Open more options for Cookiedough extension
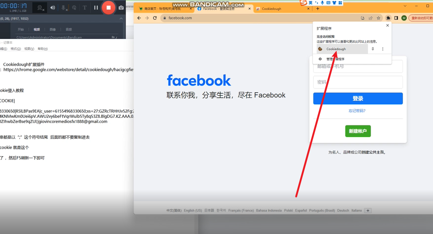Screen dimensions: 433x234 pos(383,49)
